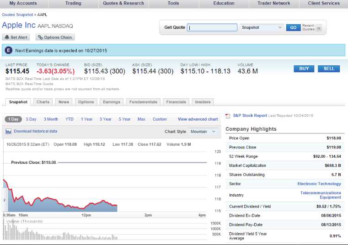The height and width of the screenshot is (245, 348).
Task: Click the volume value 43.6 M
Action: pyautogui.click(x=248, y=71)
